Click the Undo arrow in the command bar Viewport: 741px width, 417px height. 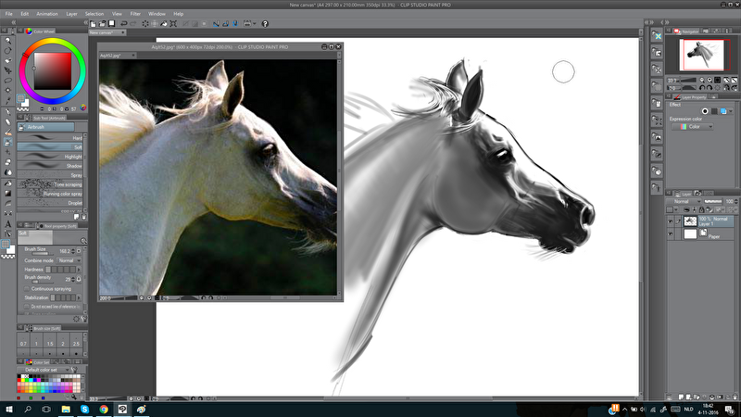124,23
